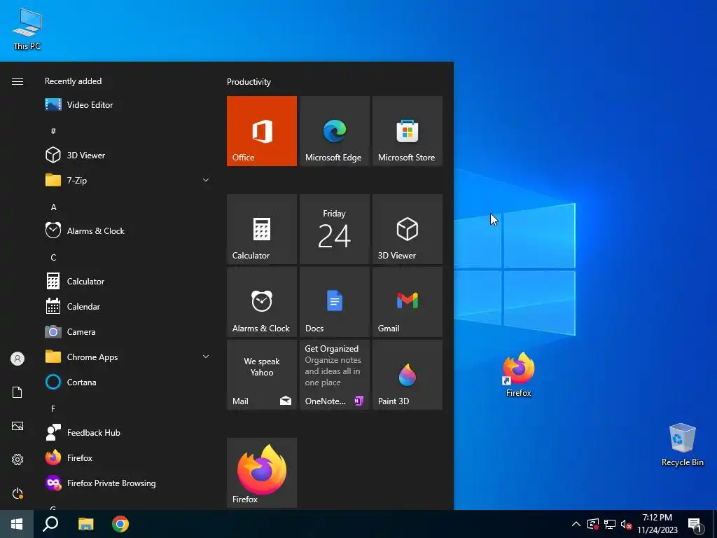Viewport: 717px width, 538px height.
Task: Open the user account button in Start
Action: coord(18,359)
